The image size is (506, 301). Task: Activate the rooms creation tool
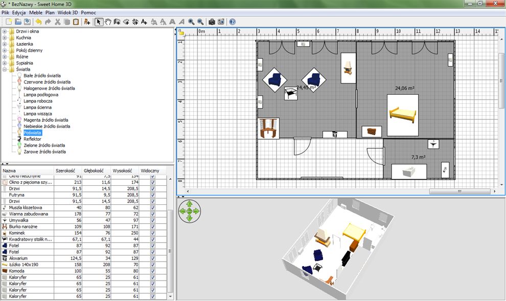[x=127, y=22]
